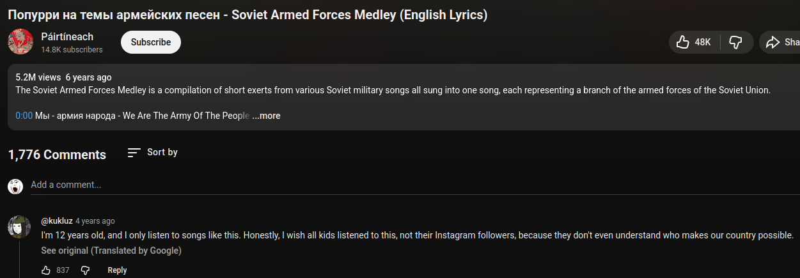Viewport: 800px width, 278px height.
Task: Open @kukluz commenter avatar
Action: tap(19, 227)
